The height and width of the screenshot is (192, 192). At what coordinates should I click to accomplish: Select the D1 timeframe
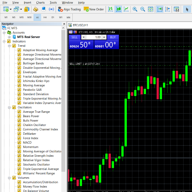[53, 17]
